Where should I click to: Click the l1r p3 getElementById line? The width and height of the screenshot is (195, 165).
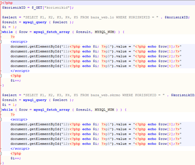pyautogui.click(x=96, y=56)
